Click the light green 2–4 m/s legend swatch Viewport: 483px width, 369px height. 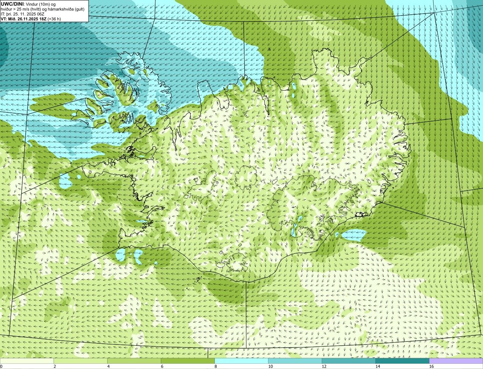pyautogui.click(x=81, y=361)
